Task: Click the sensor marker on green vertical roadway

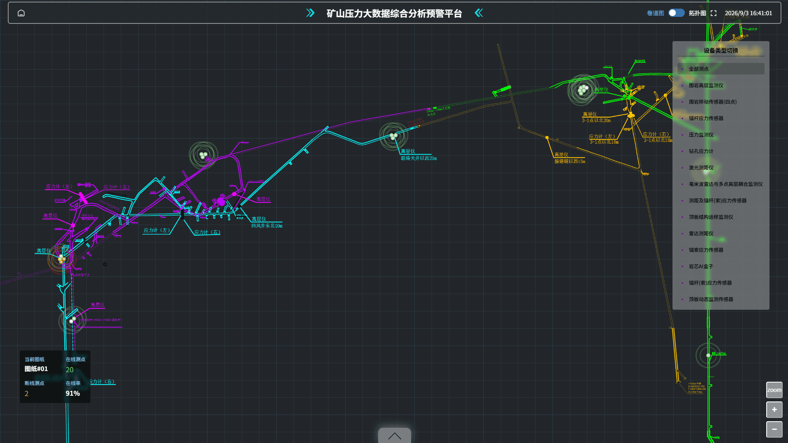Action: click(708, 355)
